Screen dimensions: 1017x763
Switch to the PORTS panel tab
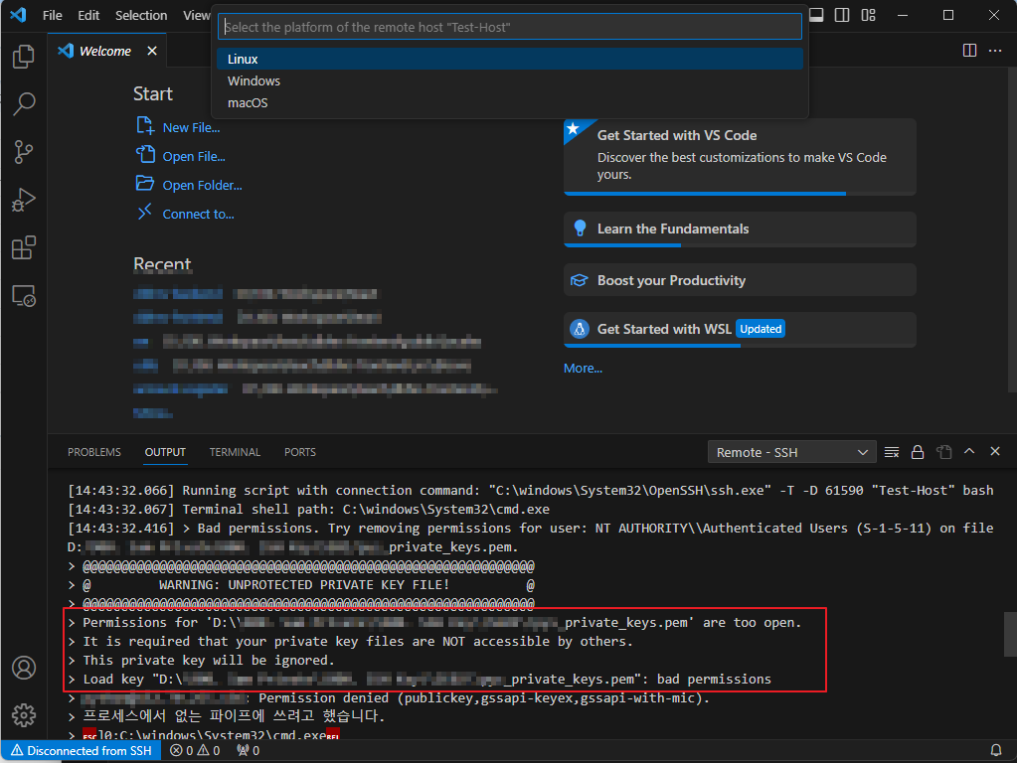[299, 452]
